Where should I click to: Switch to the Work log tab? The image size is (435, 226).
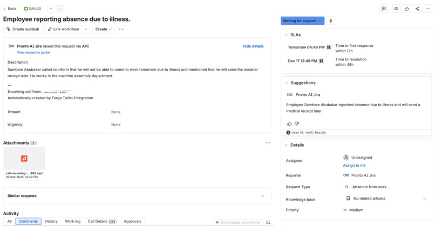tap(73, 221)
